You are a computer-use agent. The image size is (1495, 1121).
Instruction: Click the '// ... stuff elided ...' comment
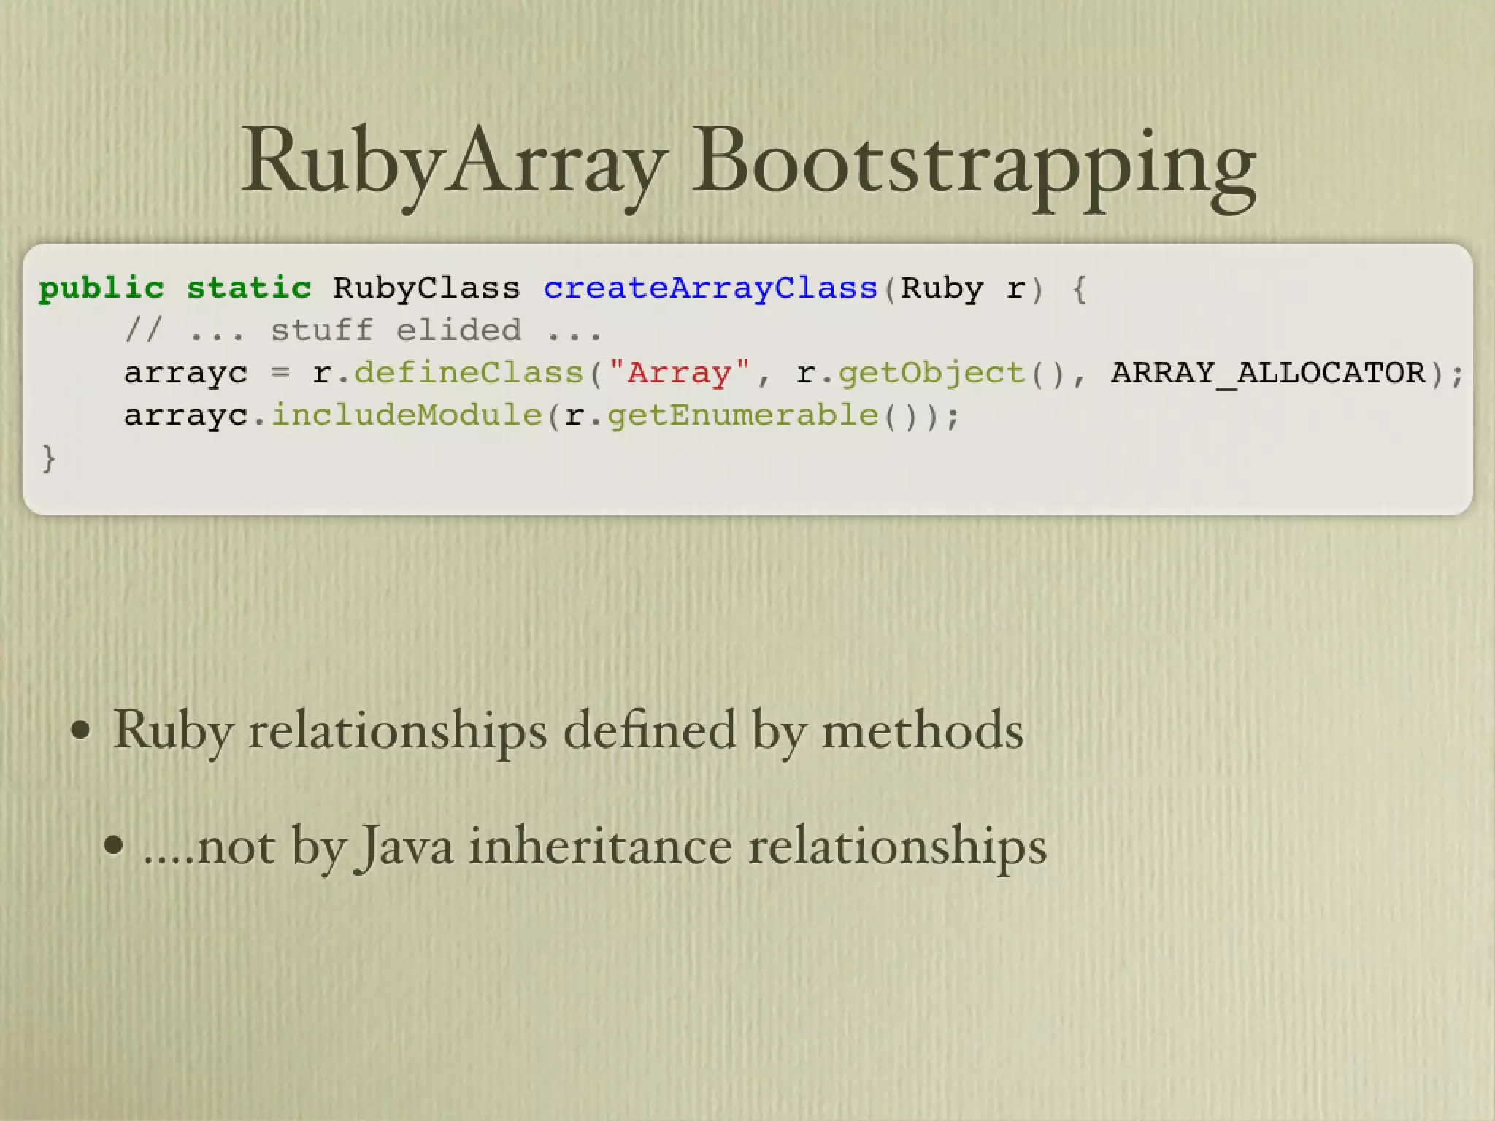pos(363,331)
